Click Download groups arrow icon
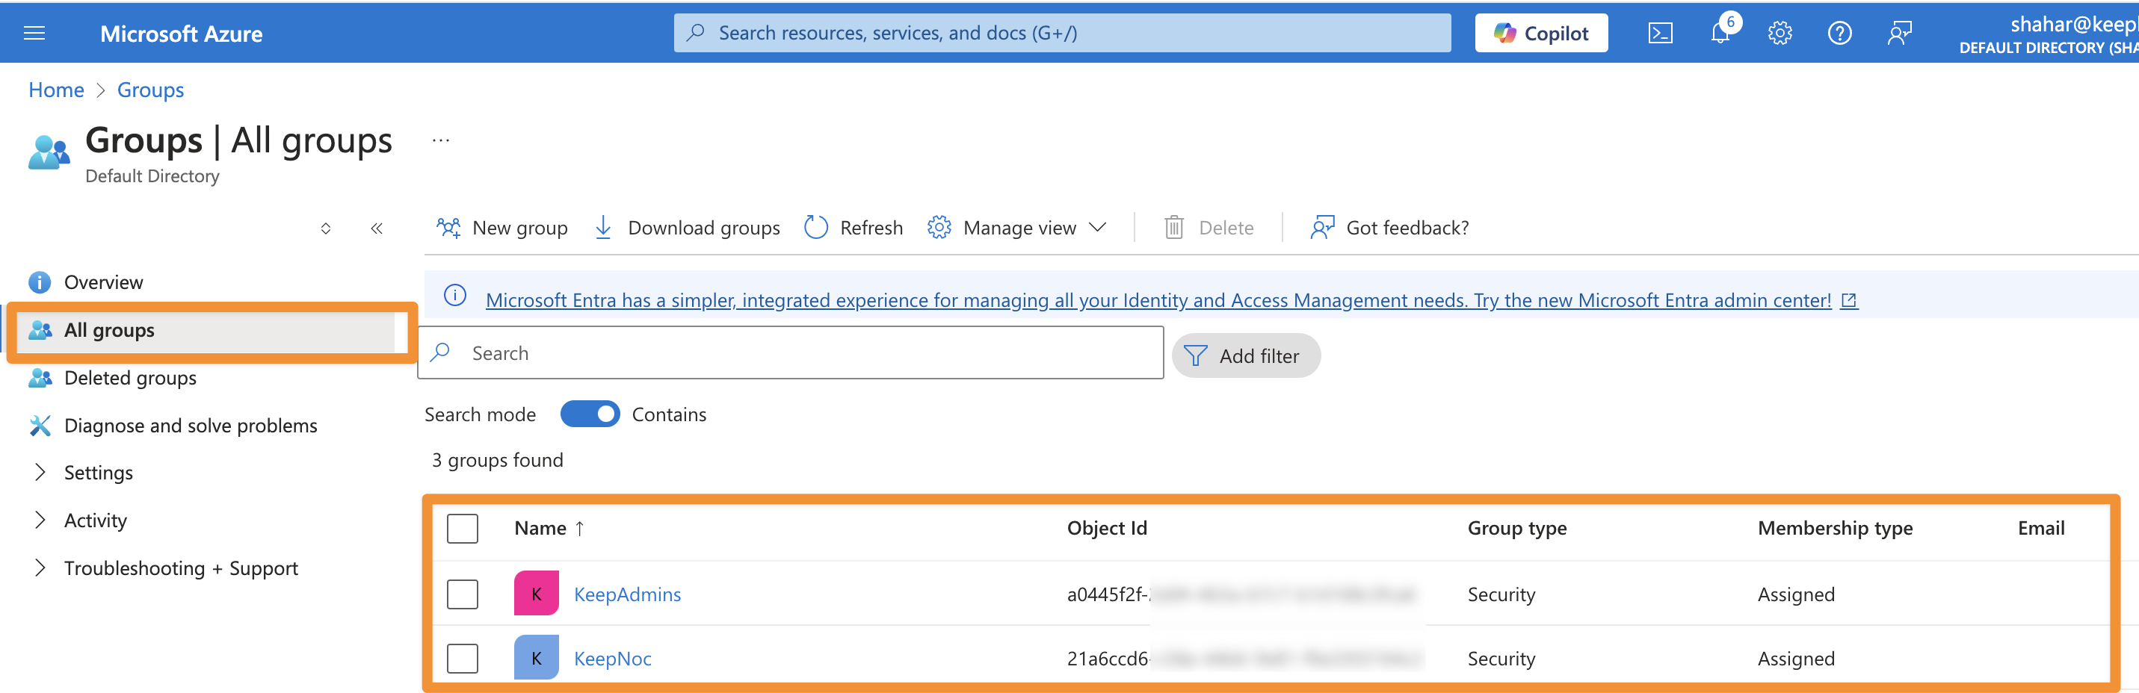Viewport: 2139px width, 693px height. click(x=604, y=228)
